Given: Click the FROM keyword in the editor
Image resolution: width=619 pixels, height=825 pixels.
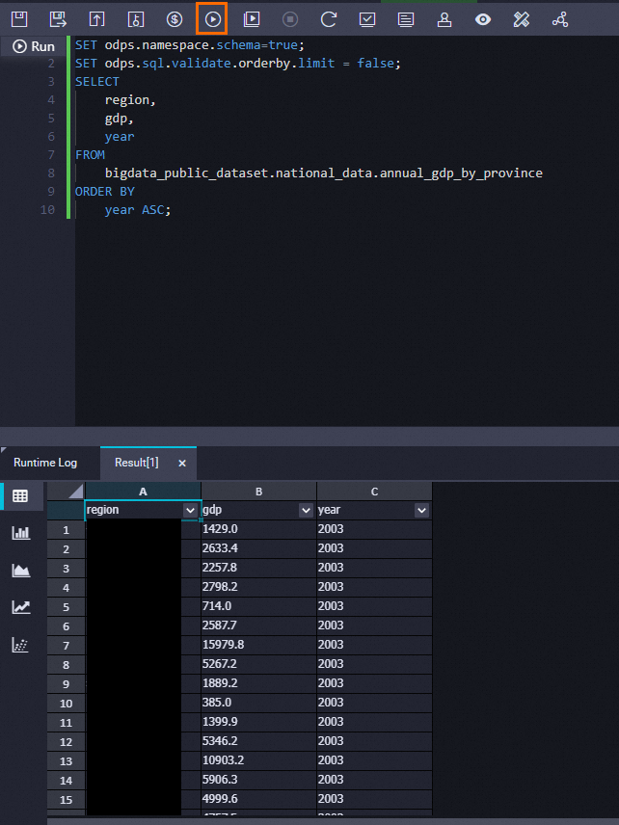Looking at the screenshot, I should [90, 154].
